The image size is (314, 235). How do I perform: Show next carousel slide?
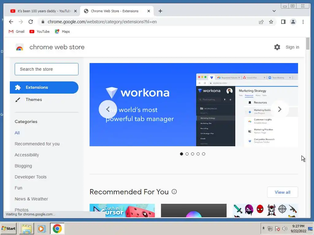coord(280,109)
